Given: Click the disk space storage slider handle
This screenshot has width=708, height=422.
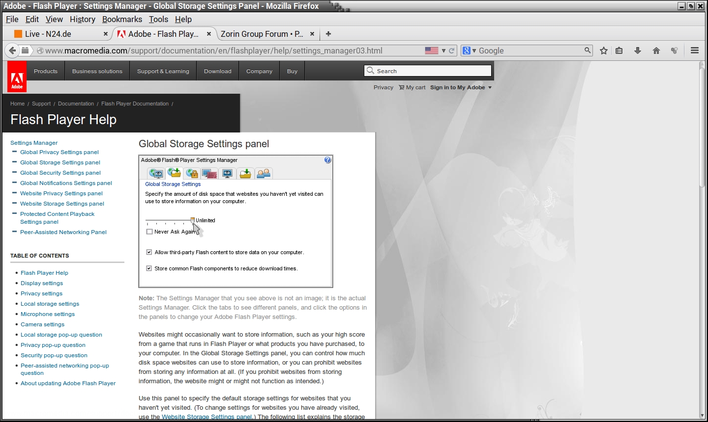Looking at the screenshot, I should (193, 220).
